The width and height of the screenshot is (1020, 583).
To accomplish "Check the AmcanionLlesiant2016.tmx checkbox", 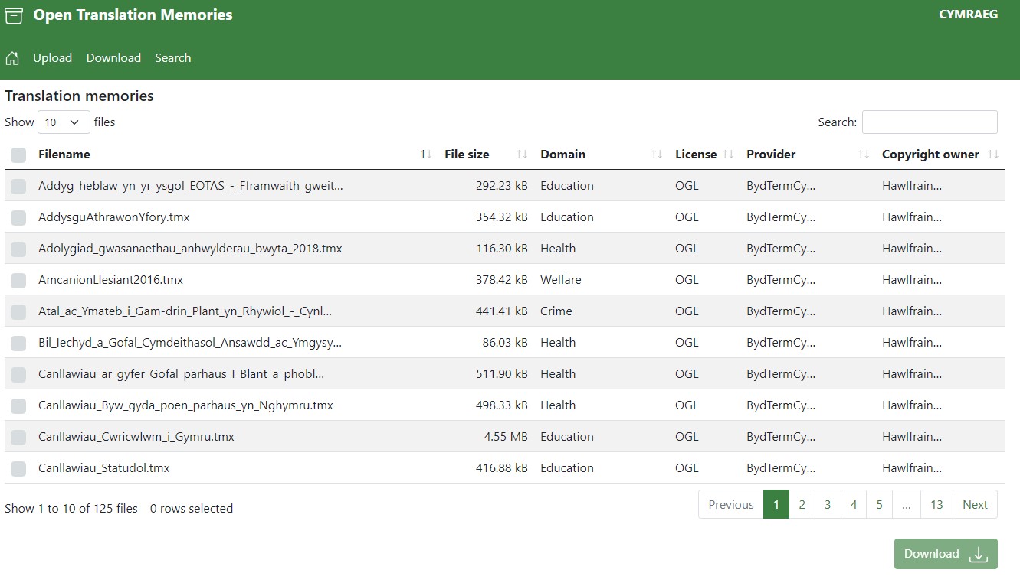I will coord(18,281).
